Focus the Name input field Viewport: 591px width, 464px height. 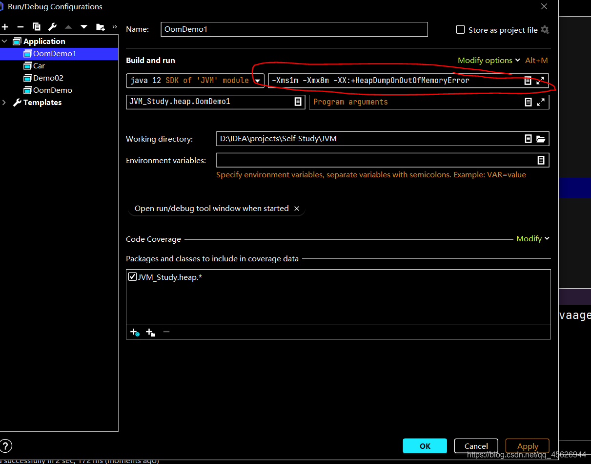coord(294,29)
